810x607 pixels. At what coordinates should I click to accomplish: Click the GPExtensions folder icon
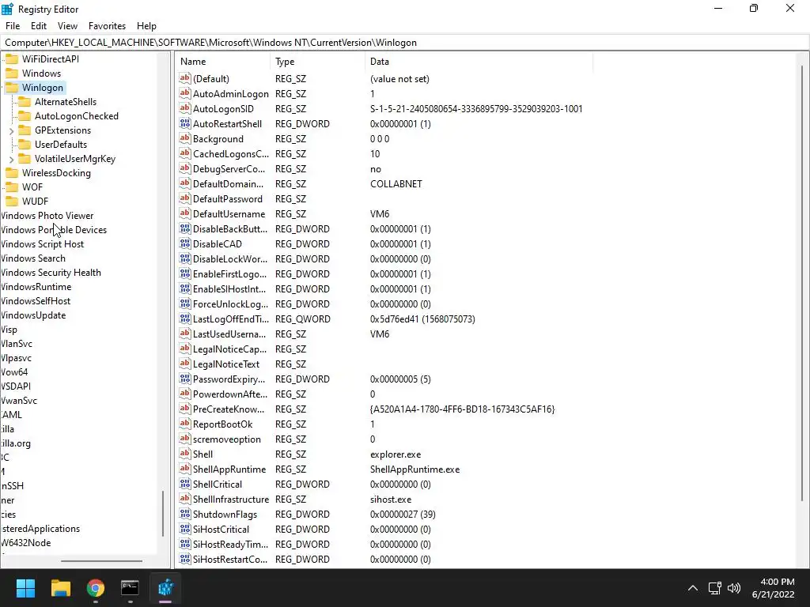pyautogui.click(x=25, y=130)
